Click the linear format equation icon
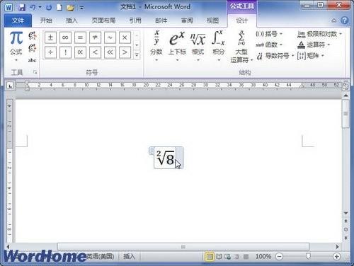The image size is (354, 266). click(32, 48)
